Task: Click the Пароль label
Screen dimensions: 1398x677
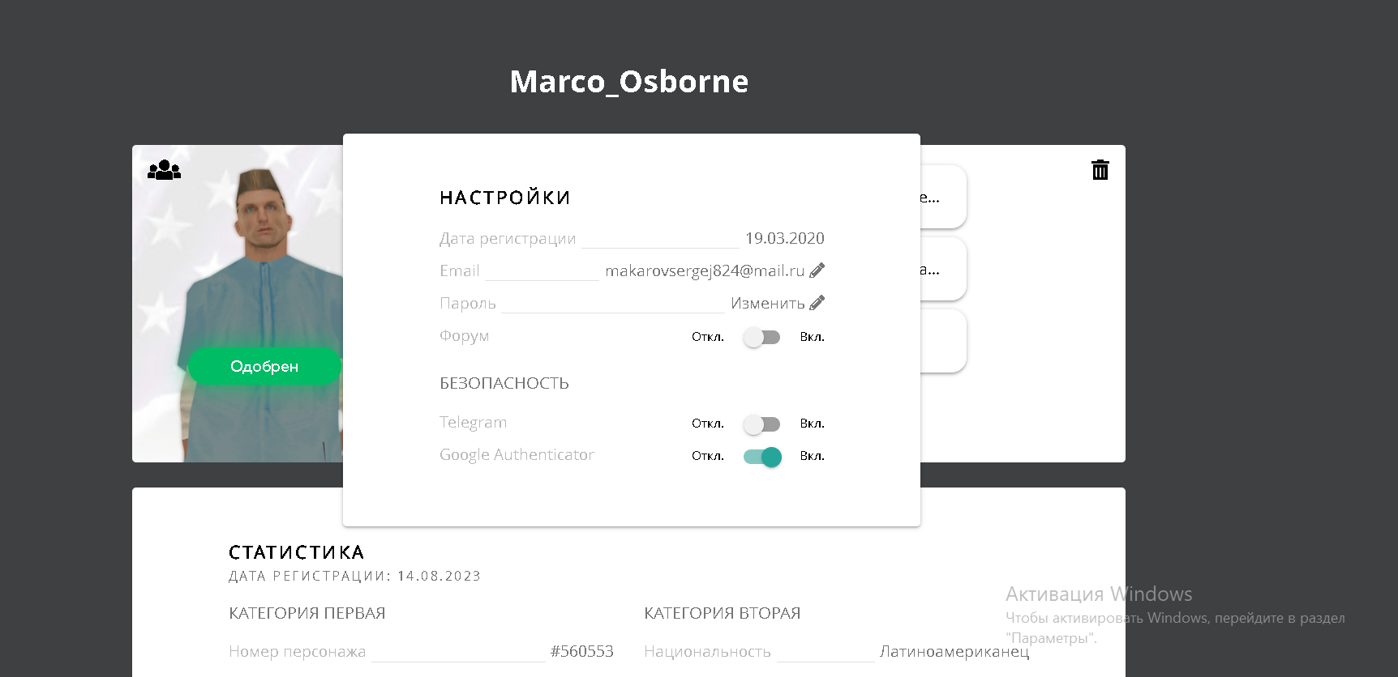Action: pyautogui.click(x=468, y=304)
